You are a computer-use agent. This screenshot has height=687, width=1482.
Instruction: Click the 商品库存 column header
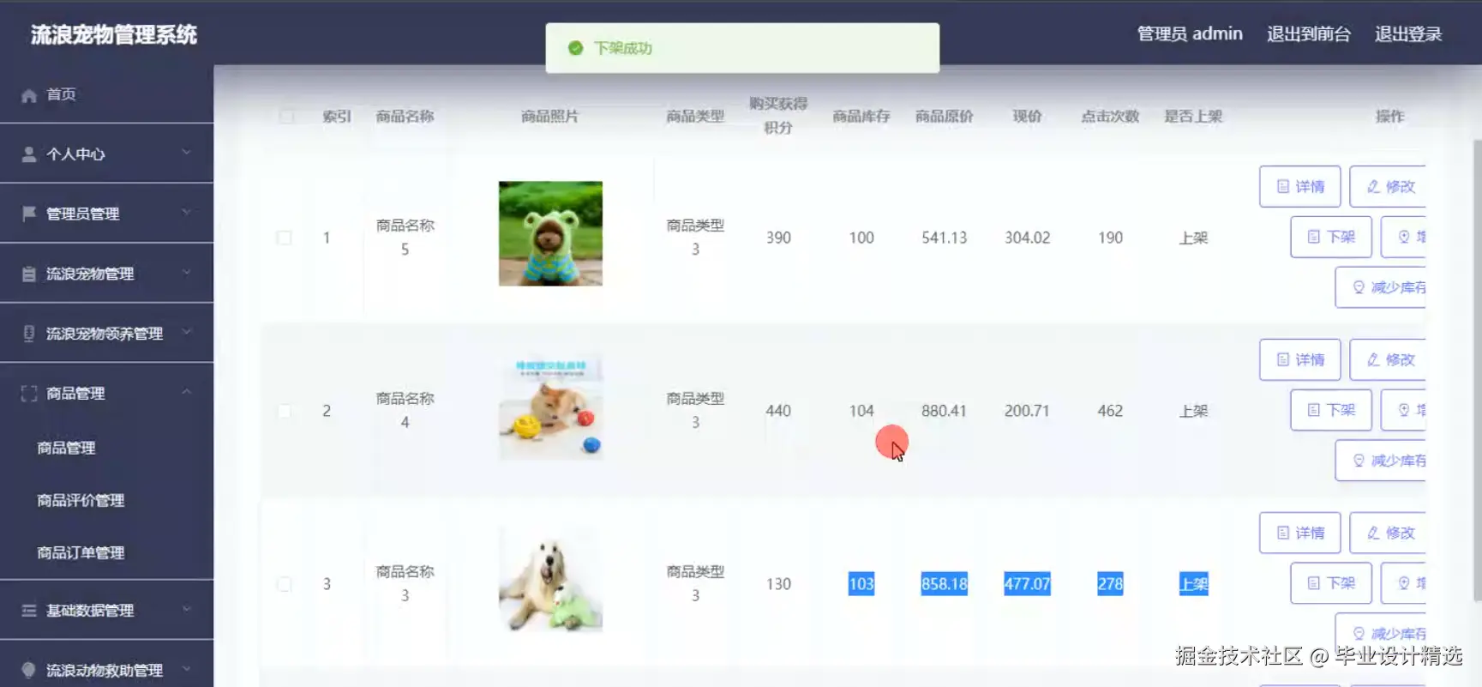[861, 117]
